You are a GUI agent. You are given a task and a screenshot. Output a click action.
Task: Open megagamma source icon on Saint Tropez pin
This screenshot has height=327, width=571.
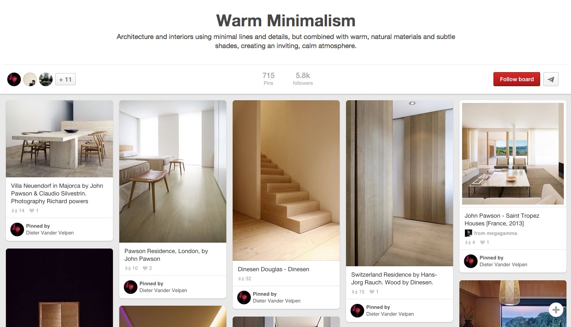pyautogui.click(x=469, y=233)
